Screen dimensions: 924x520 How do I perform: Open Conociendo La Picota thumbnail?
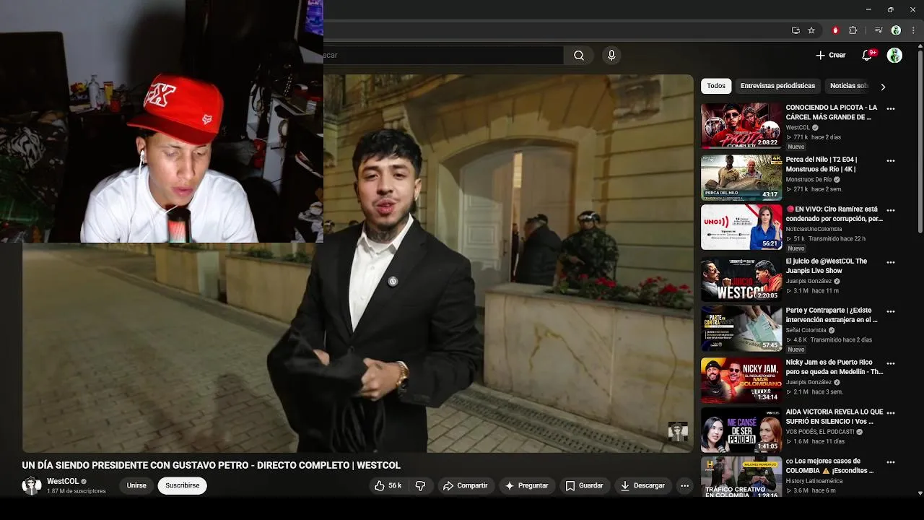click(741, 126)
